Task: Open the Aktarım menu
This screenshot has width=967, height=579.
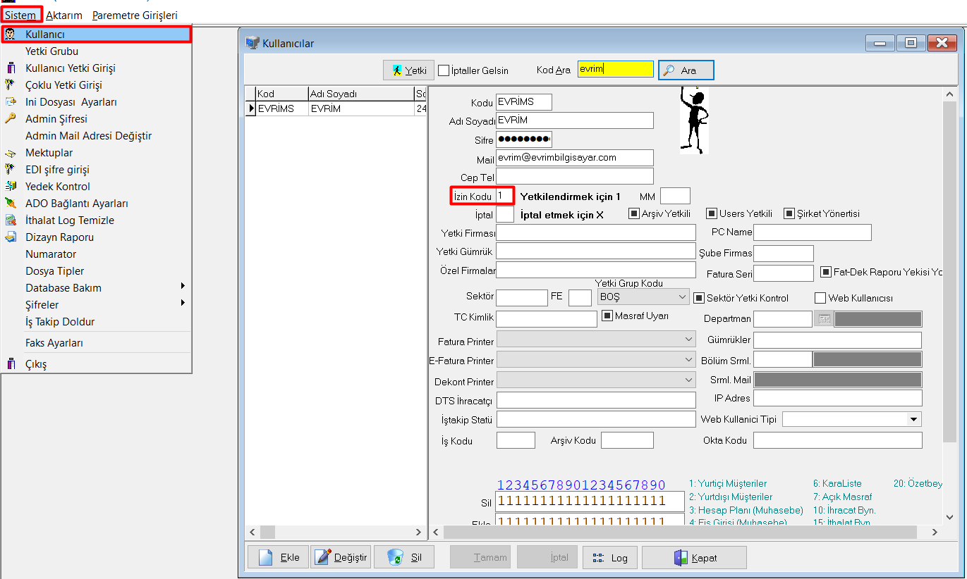Action: (x=64, y=15)
